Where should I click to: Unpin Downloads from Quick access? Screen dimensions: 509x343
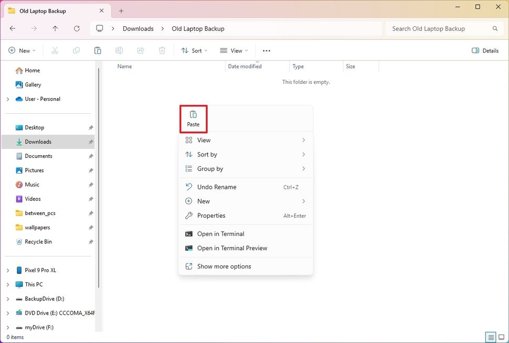point(91,142)
